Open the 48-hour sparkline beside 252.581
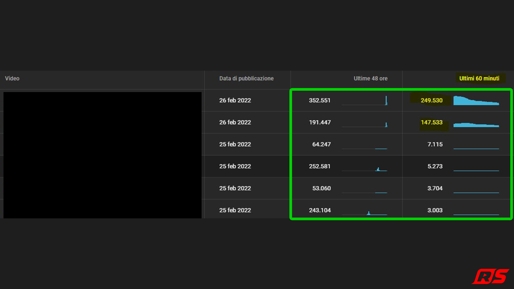Viewport: 514px width, 289px height. [364, 169]
